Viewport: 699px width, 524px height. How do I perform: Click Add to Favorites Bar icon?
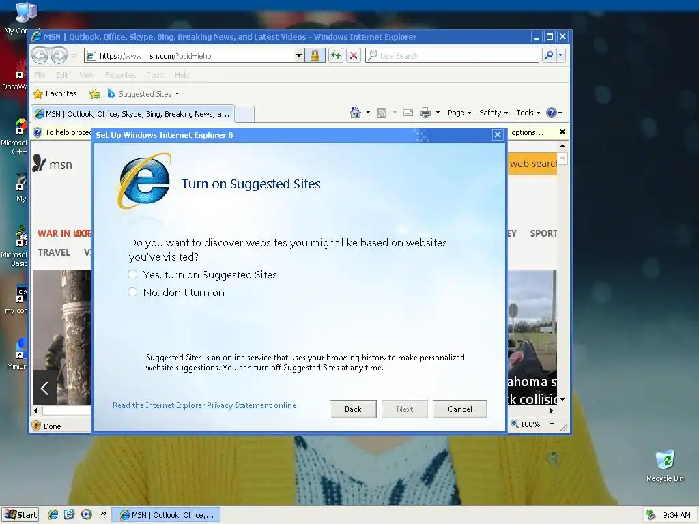[x=94, y=93]
